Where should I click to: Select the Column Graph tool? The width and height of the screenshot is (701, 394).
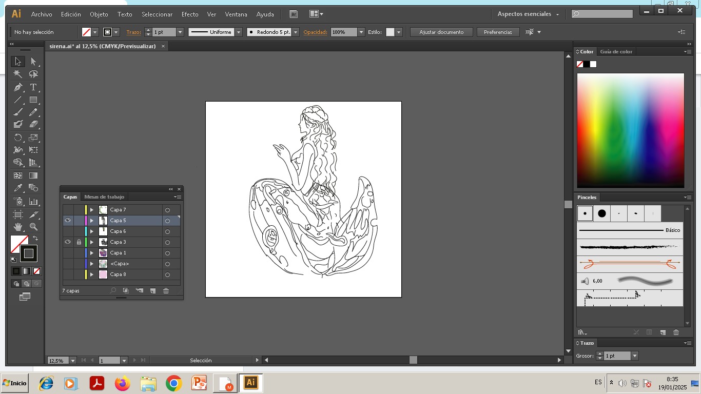(x=33, y=202)
